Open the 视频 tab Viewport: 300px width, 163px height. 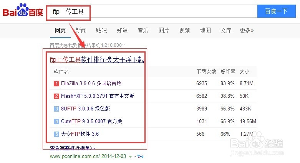tap(184, 30)
